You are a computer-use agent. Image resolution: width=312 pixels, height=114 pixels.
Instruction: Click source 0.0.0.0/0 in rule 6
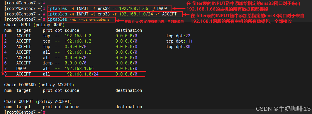click(76, 63)
